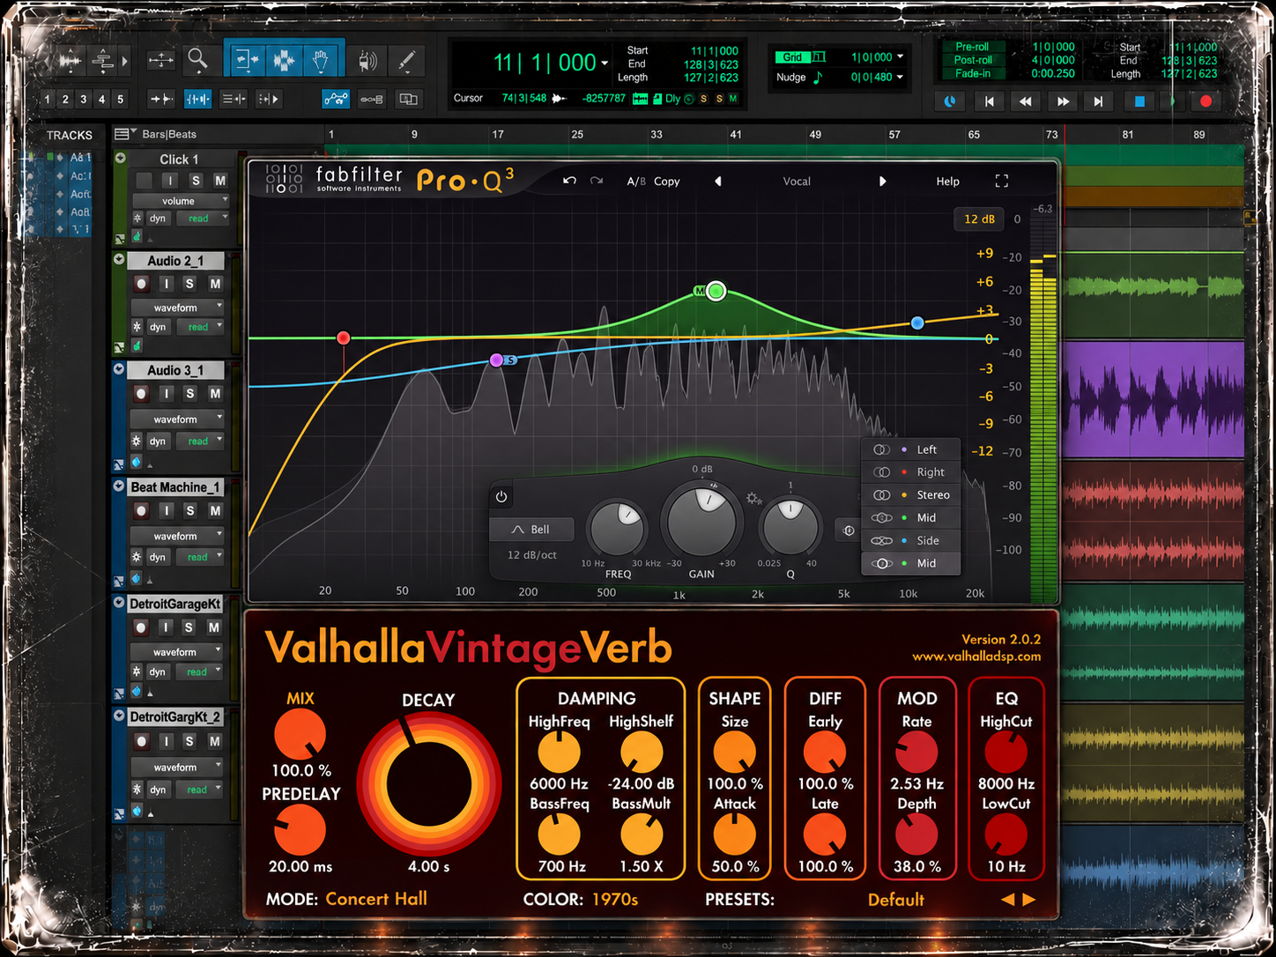Select the Grabber hand tool
The image size is (1276, 957).
321,60
